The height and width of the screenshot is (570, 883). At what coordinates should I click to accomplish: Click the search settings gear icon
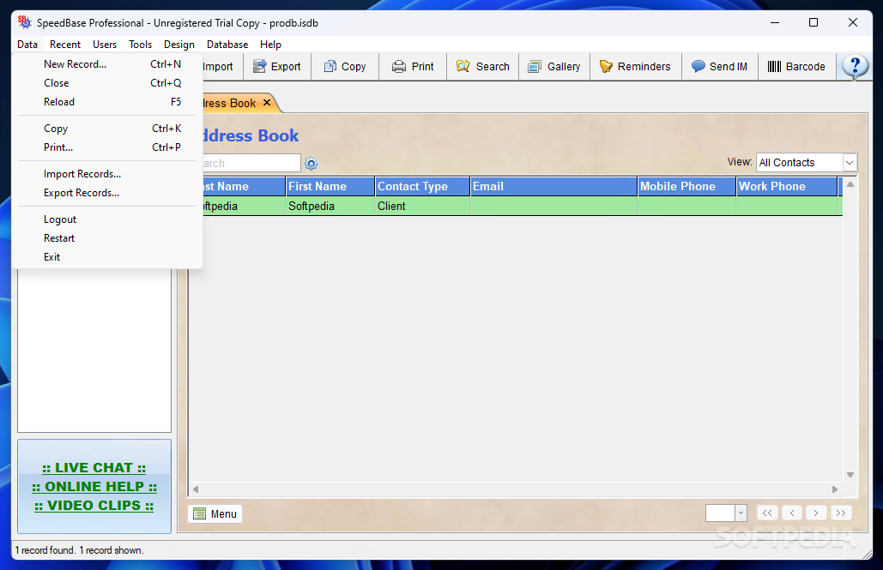pyautogui.click(x=311, y=163)
